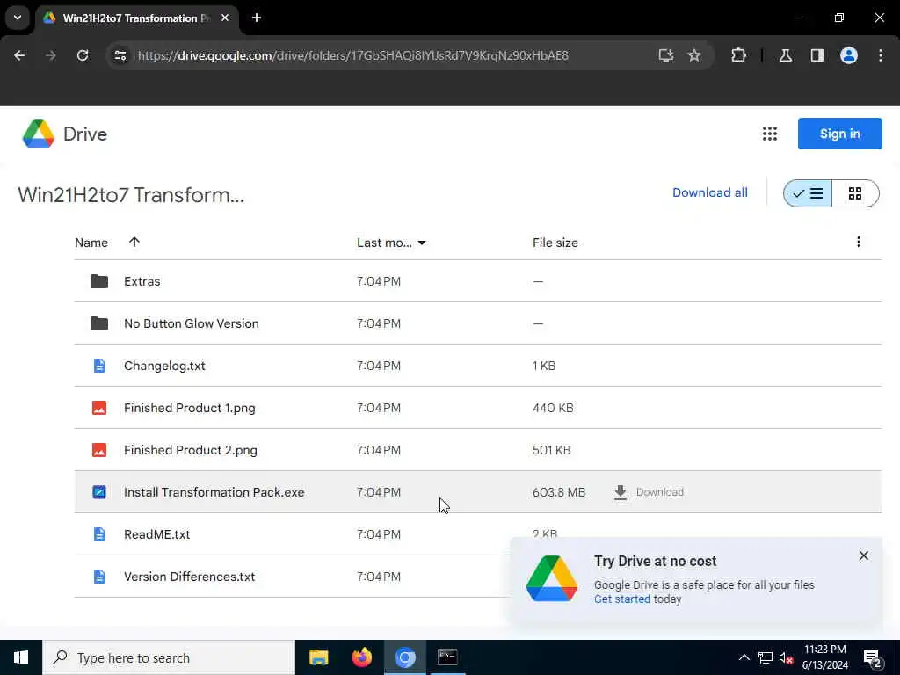This screenshot has width=900, height=675.
Task: Close the Win21H2to7 Transformation tab
Action: pos(225,18)
